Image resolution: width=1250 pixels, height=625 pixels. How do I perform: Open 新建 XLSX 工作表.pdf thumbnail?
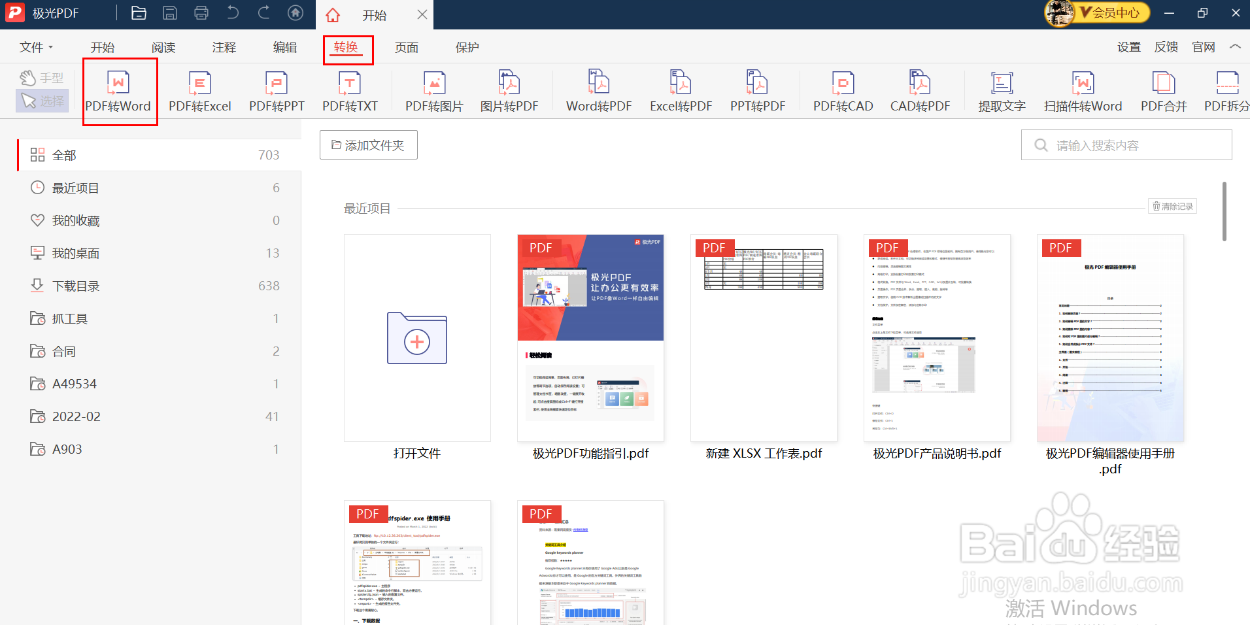764,338
